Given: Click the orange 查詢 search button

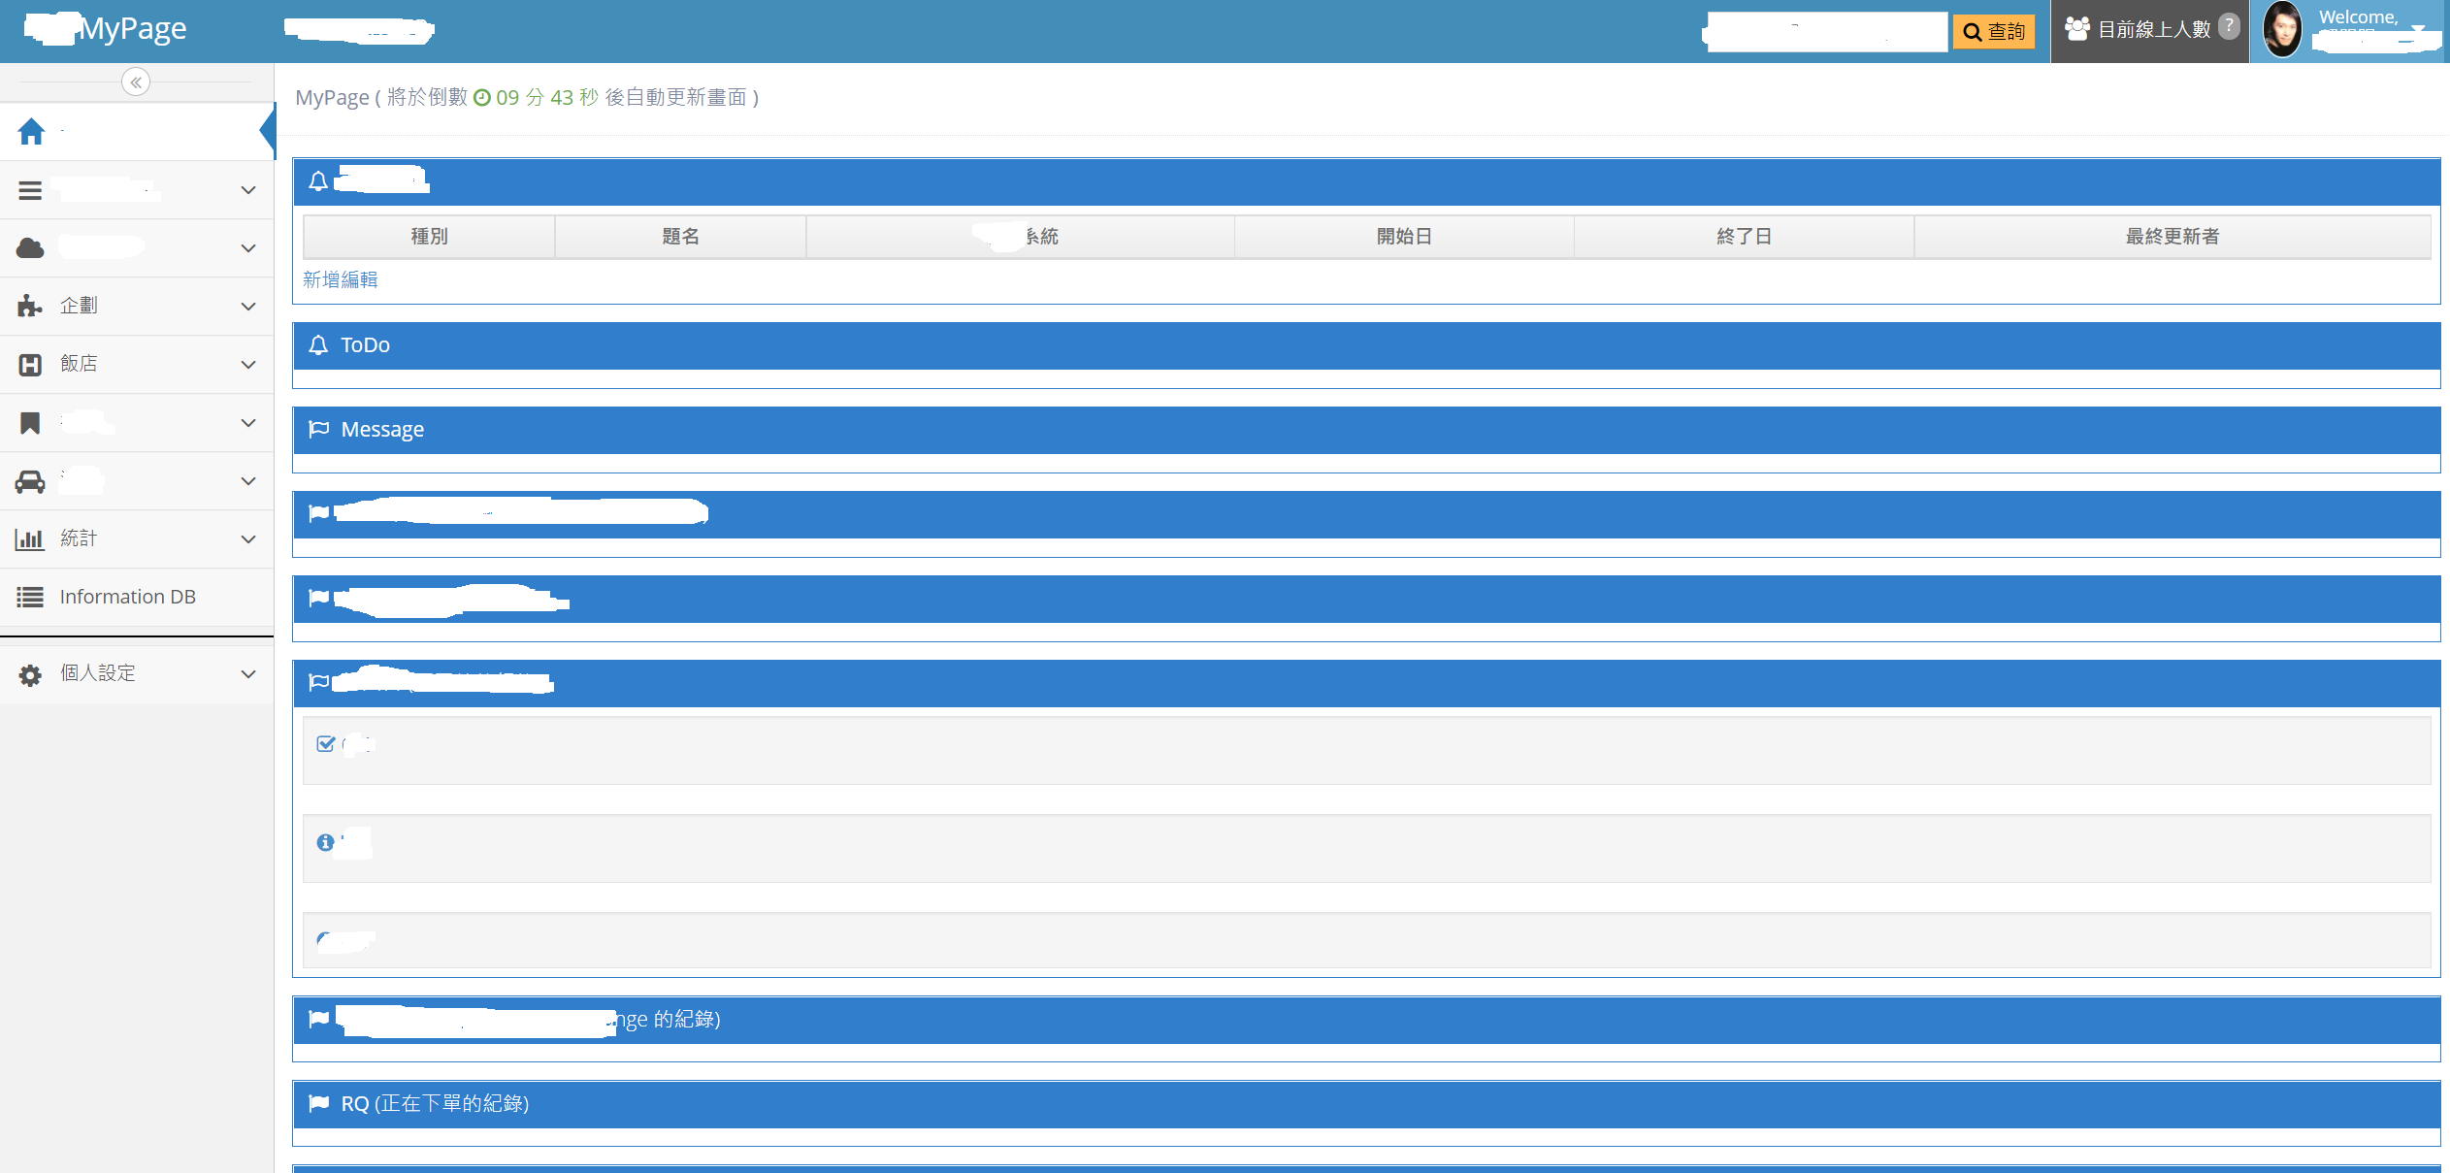Looking at the screenshot, I should coord(1994,32).
